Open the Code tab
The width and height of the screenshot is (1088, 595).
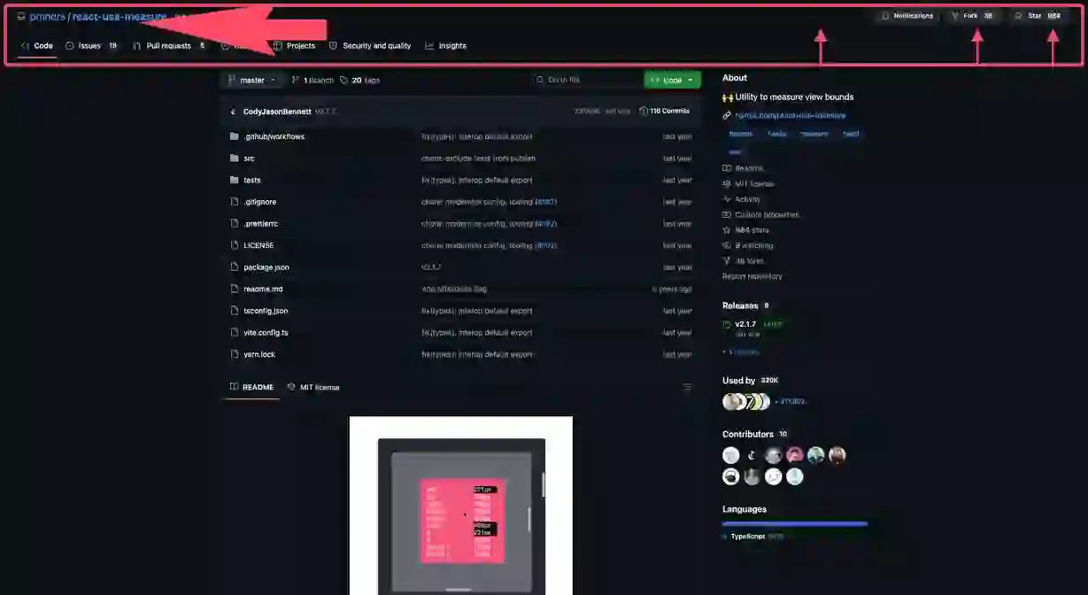coord(36,46)
